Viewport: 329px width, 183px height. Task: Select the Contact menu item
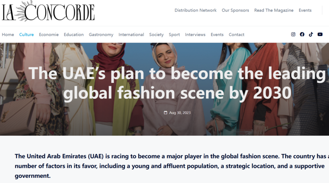point(236,35)
